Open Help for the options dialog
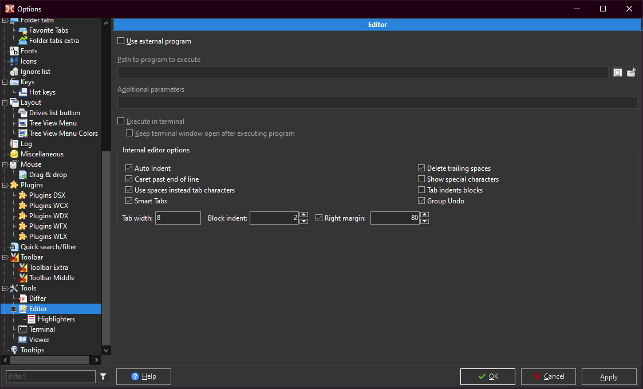This screenshot has height=389, width=643. click(x=143, y=376)
